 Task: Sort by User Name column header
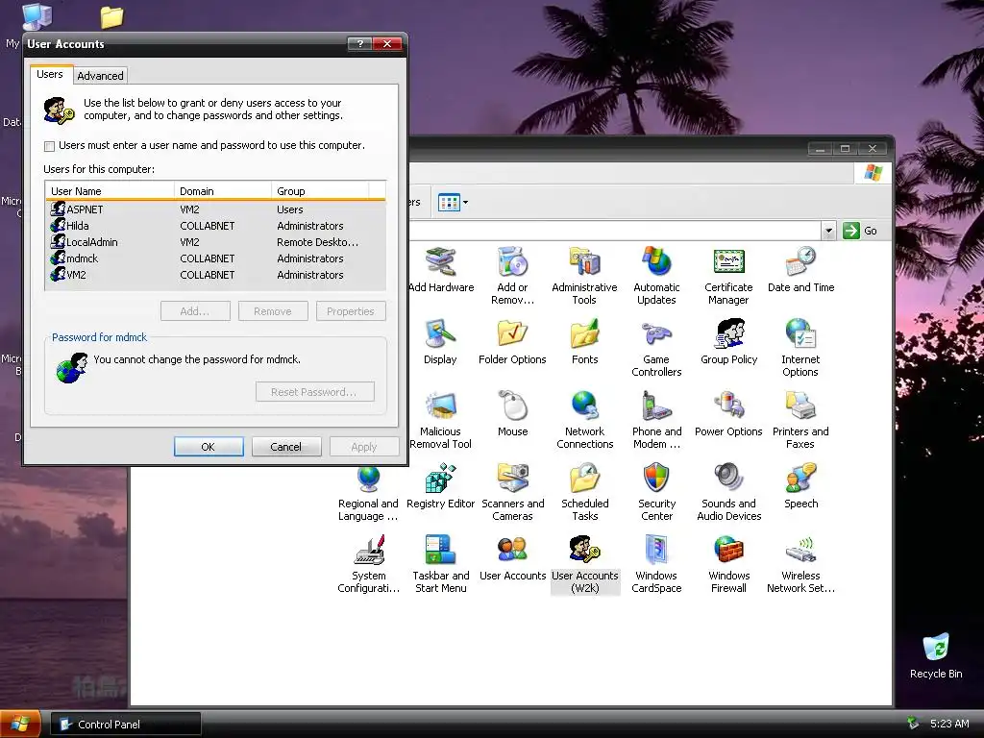coord(110,191)
